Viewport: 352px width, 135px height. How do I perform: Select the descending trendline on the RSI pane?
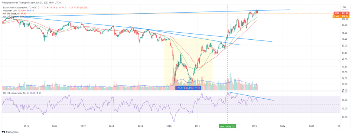[x=251, y=96]
